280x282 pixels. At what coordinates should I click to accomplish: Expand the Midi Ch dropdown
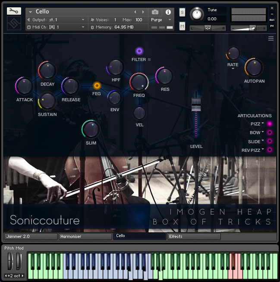tap(56, 27)
